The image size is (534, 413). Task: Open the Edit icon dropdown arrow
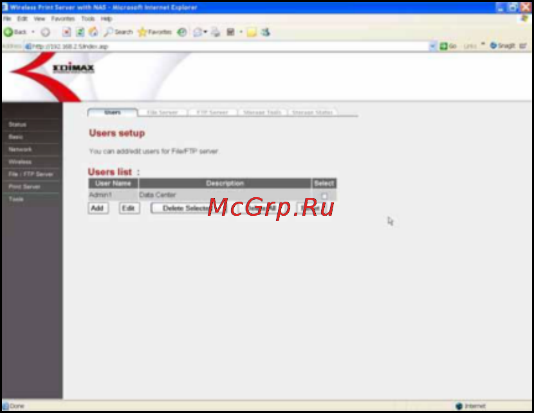(x=241, y=32)
